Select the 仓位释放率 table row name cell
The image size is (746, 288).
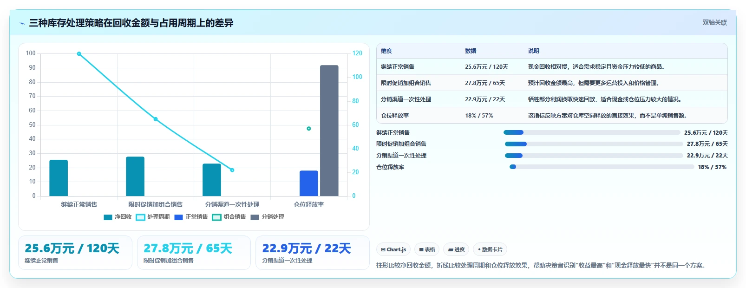[x=395, y=116]
